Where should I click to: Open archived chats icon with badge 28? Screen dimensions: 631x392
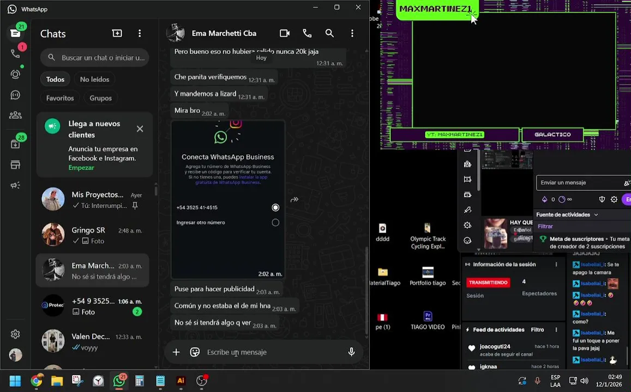point(15,144)
